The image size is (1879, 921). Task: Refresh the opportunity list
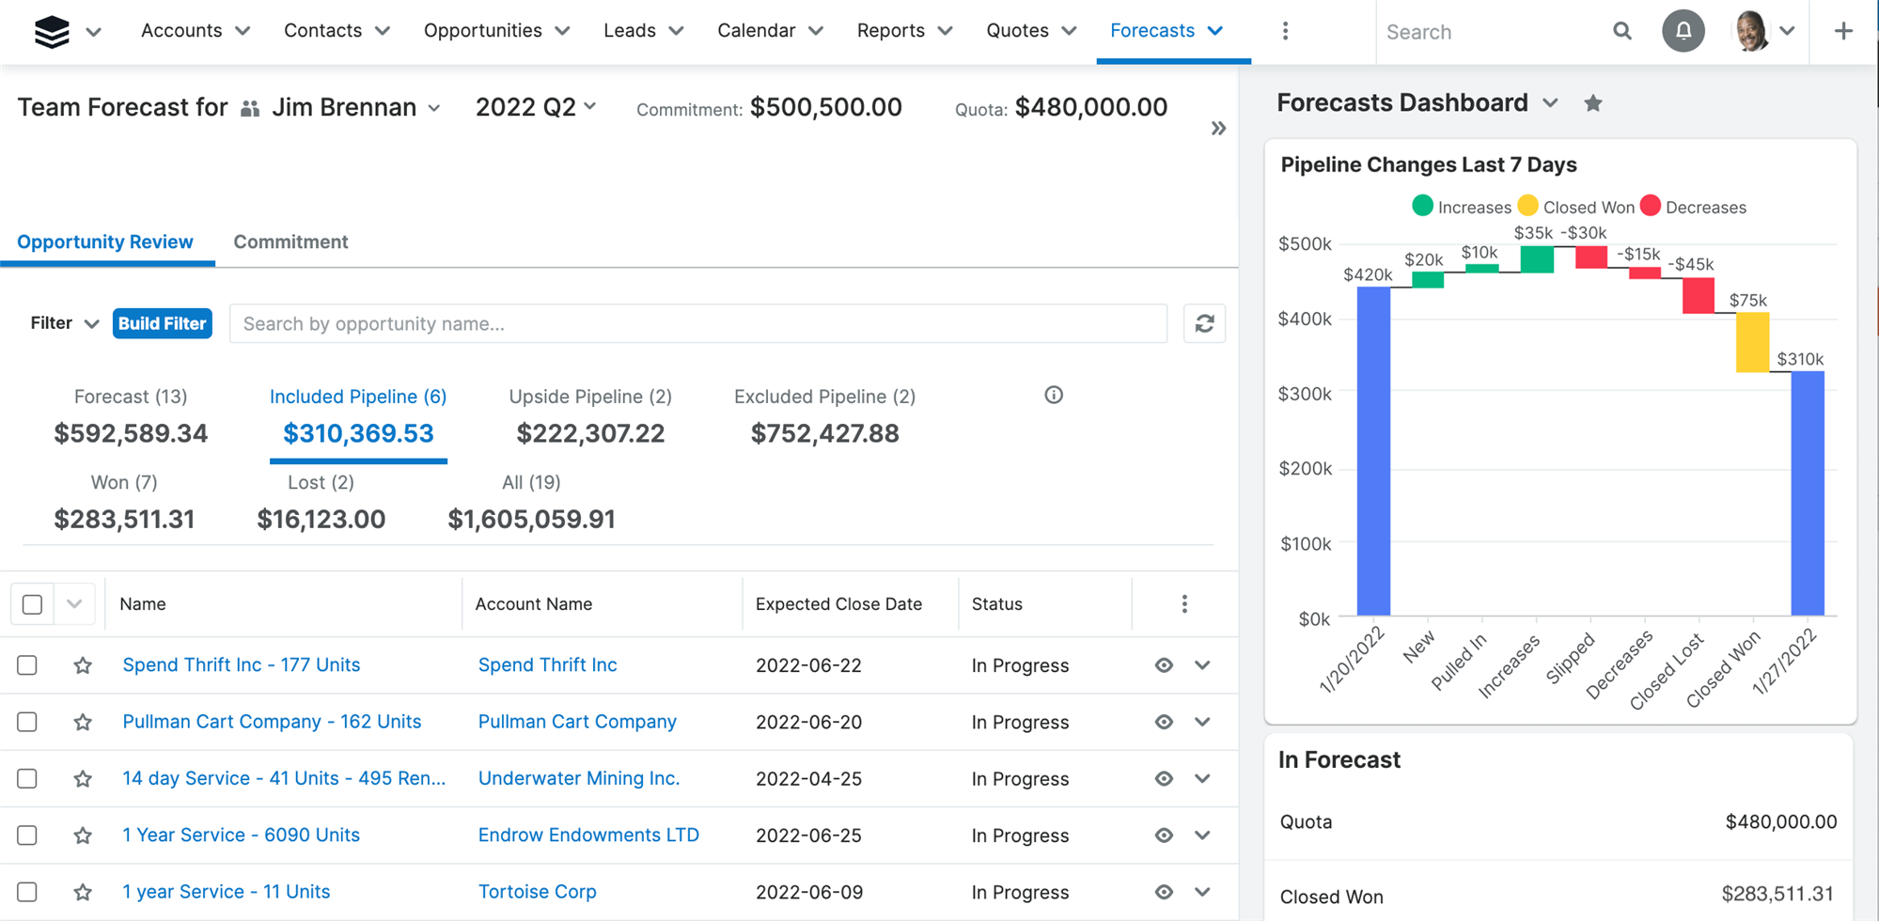pos(1204,323)
